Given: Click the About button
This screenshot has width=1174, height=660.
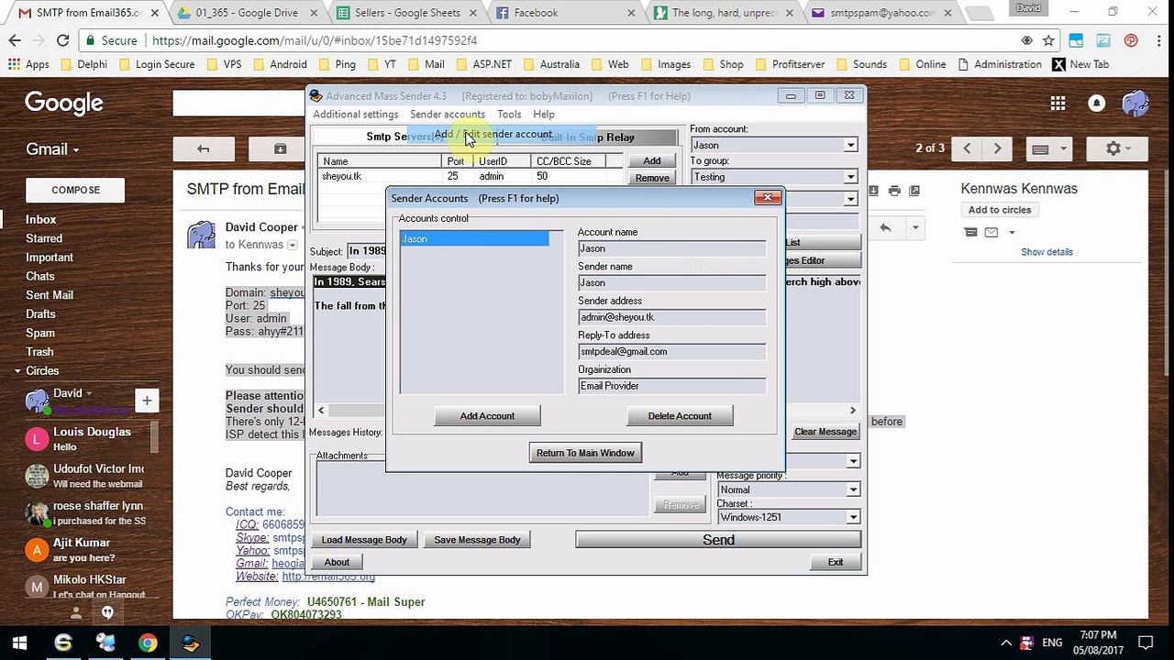Looking at the screenshot, I should [337, 563].
